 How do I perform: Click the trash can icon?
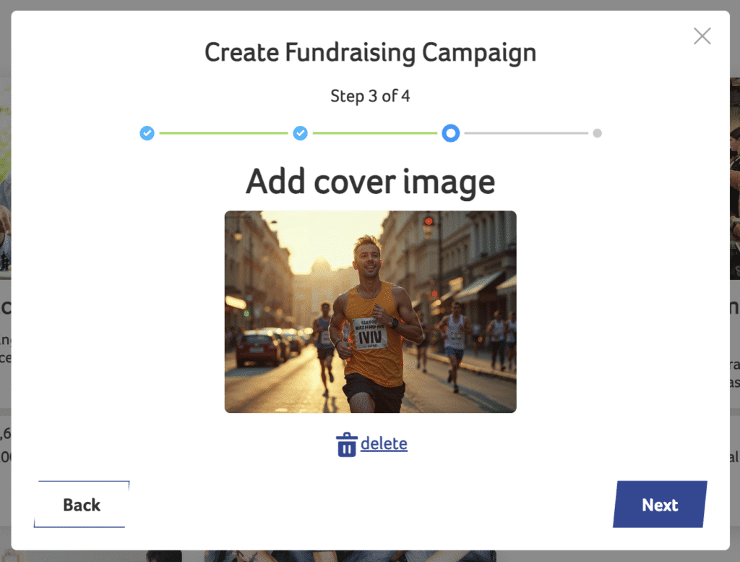347,444
